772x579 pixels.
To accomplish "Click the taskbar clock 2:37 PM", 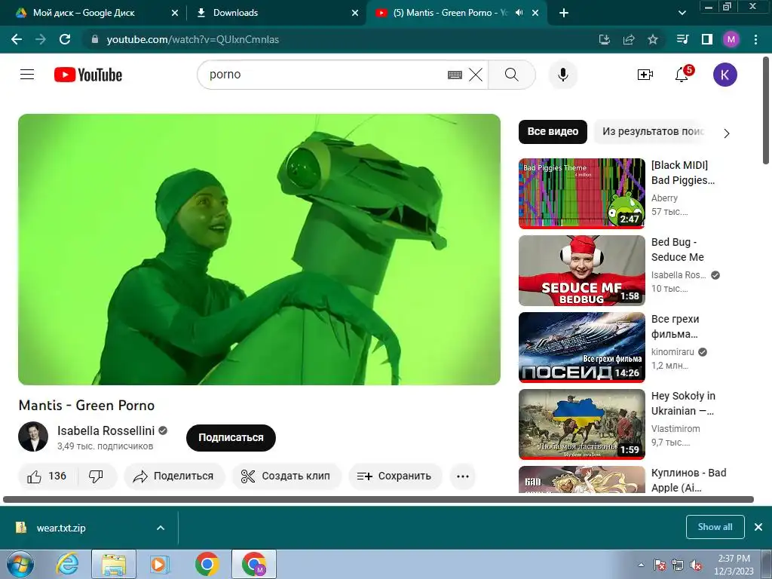I will pyautogui.click(x=734, y=565).
